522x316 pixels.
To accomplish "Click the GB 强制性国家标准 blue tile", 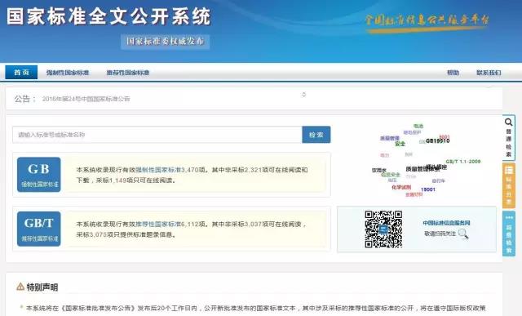I will click(x=39, y=175).
